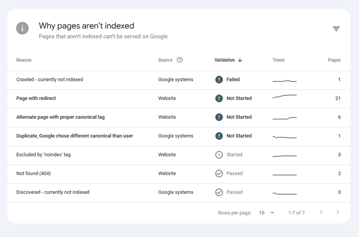The width and height of the screenshot is (359, 237).
Task: Open Not found (404) row
Action: (x=179, y=174)
